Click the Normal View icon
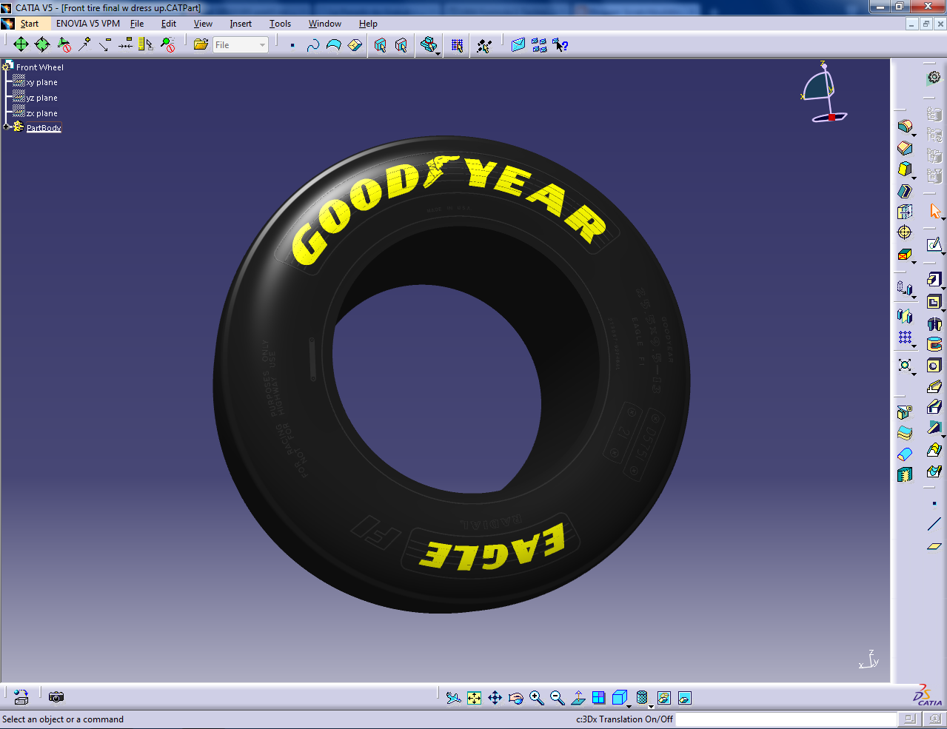The width and height of the screenshot is (947, 729). pos(578,698)
